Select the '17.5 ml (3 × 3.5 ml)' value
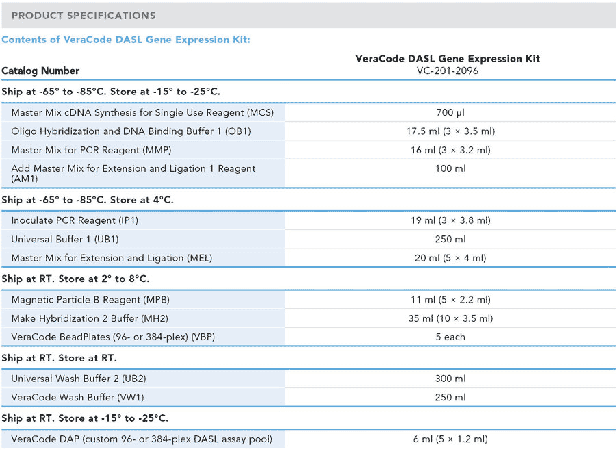Image resolution: width=616 pixels, height=460 pixels. point(450,131)
